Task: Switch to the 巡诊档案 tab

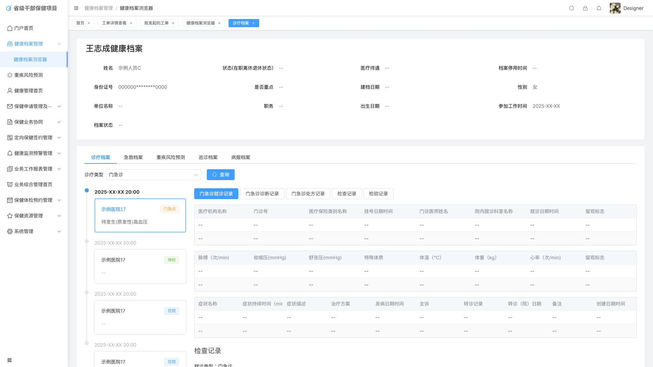Action: coord(208,157)
